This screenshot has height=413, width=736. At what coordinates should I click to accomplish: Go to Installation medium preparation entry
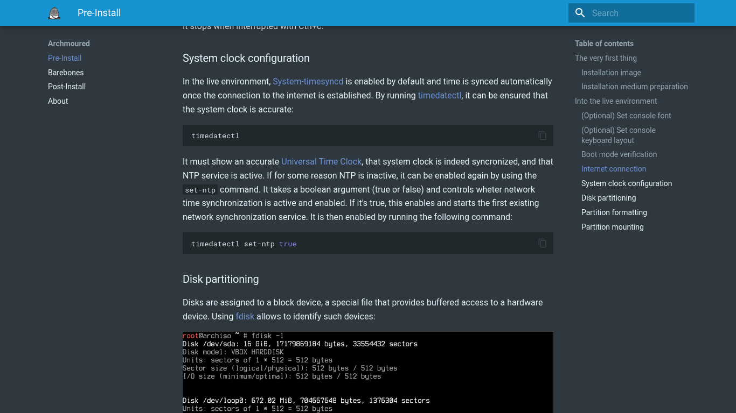click(x=634, y=87)
